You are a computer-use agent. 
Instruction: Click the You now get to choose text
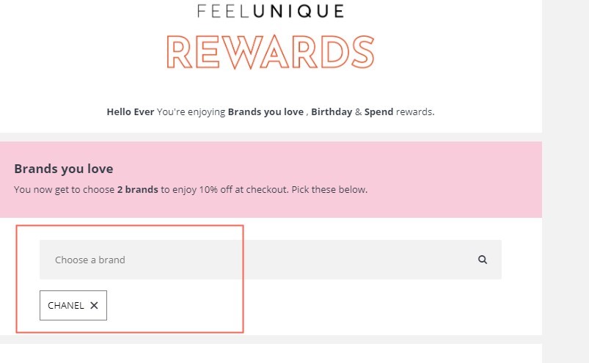click(x=65, y=190)
